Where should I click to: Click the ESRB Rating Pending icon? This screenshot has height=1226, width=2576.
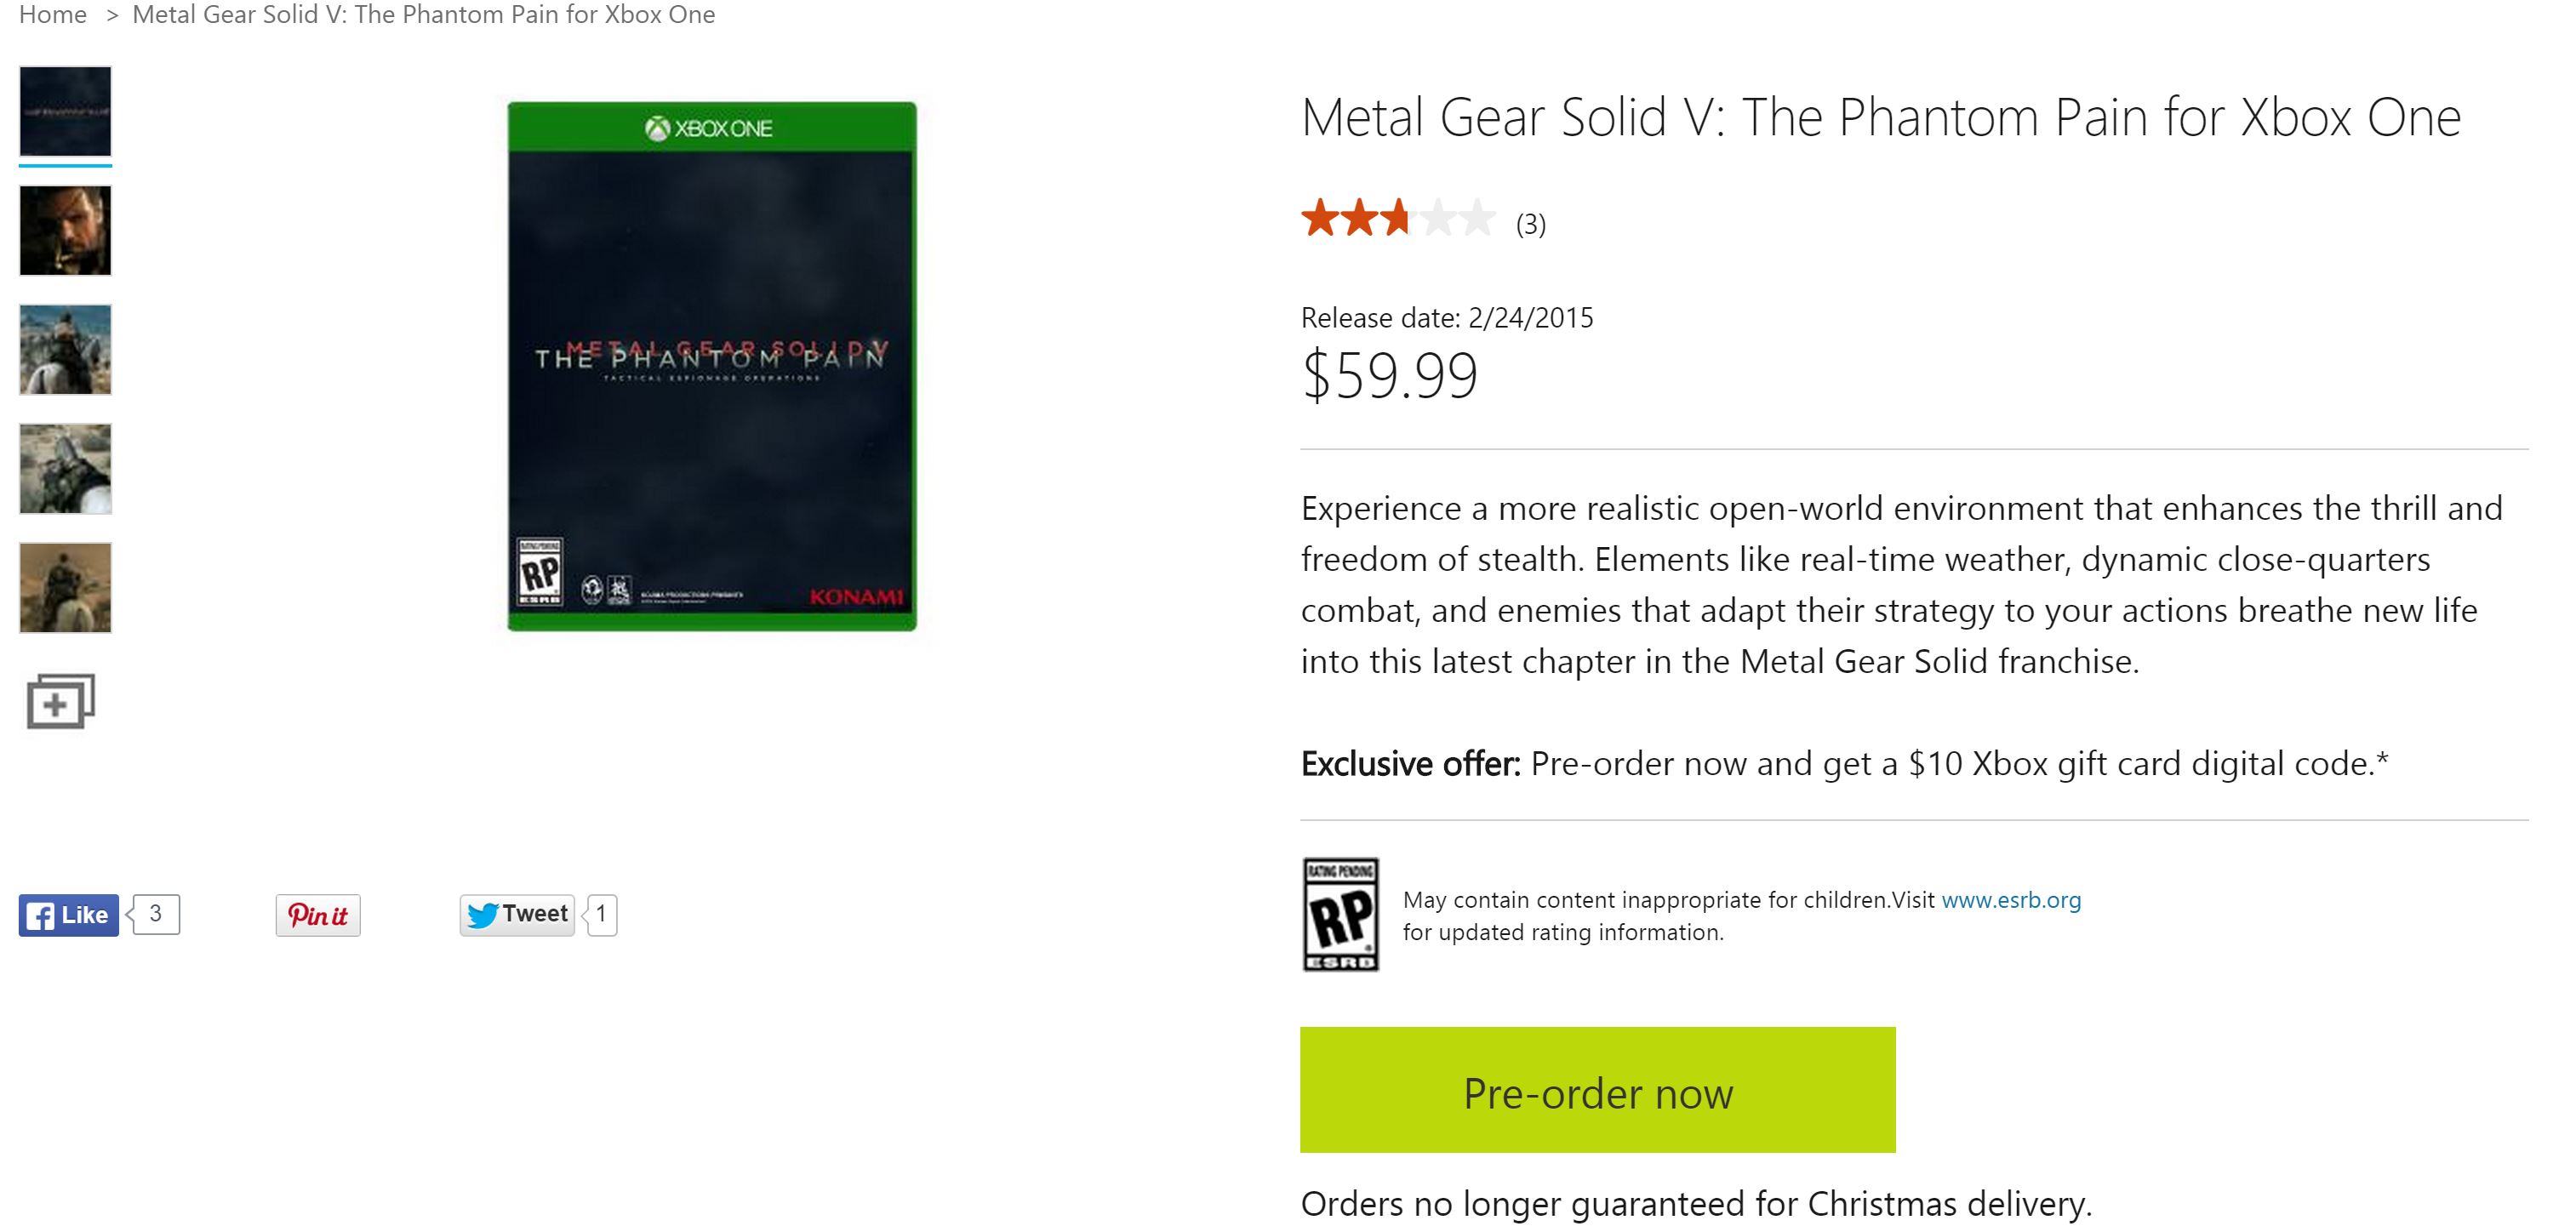[x=1340, y=914]
